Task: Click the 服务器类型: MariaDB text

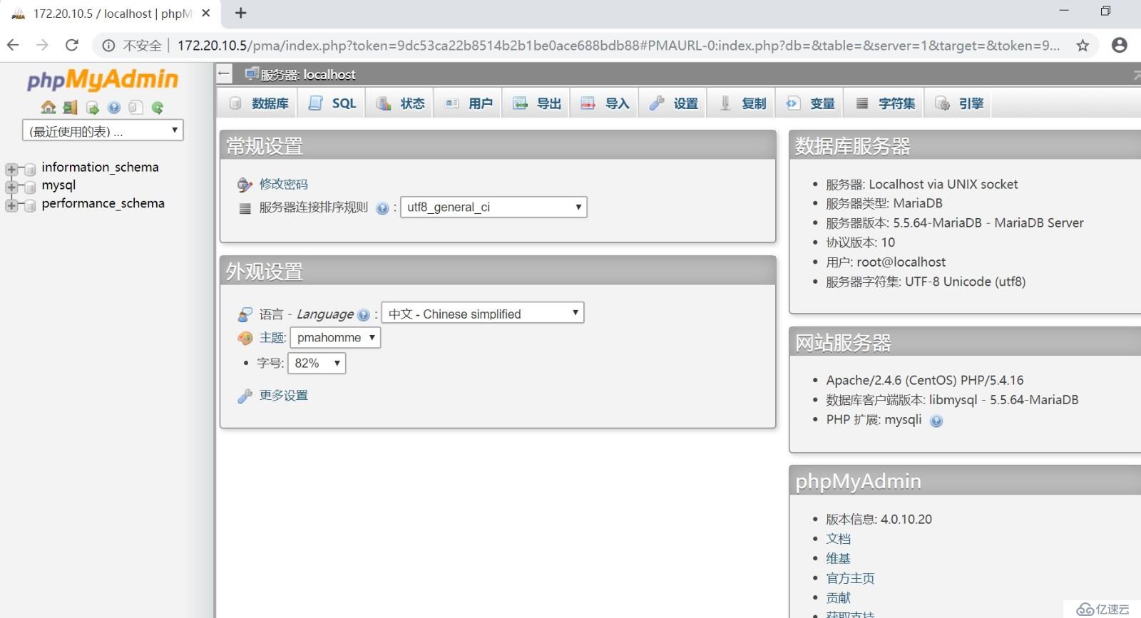Action: coord(884,203)
